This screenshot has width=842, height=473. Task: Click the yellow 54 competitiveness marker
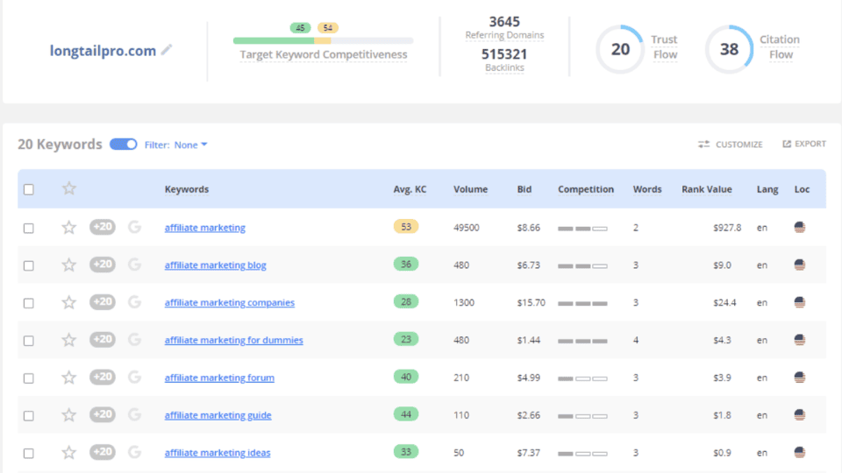point(327,28)
